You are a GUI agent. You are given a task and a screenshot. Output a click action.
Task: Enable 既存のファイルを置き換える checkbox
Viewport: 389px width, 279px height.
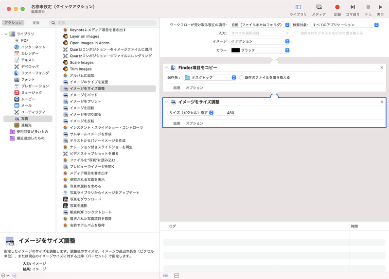tap(241, 77)
